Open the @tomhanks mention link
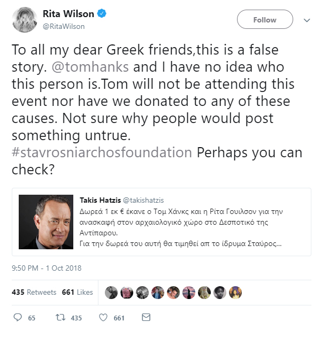Image resolution: width=321 pixels, height=337 pixels. coord(90,67)
